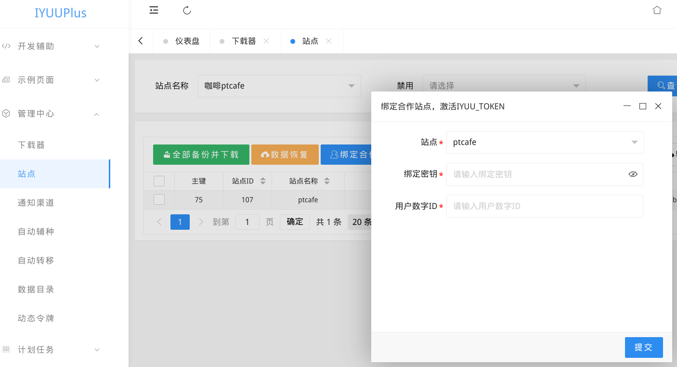Screen dimensions: 677x367
Task: Tick the select-all header checkbox
Action: click(159, 181)
